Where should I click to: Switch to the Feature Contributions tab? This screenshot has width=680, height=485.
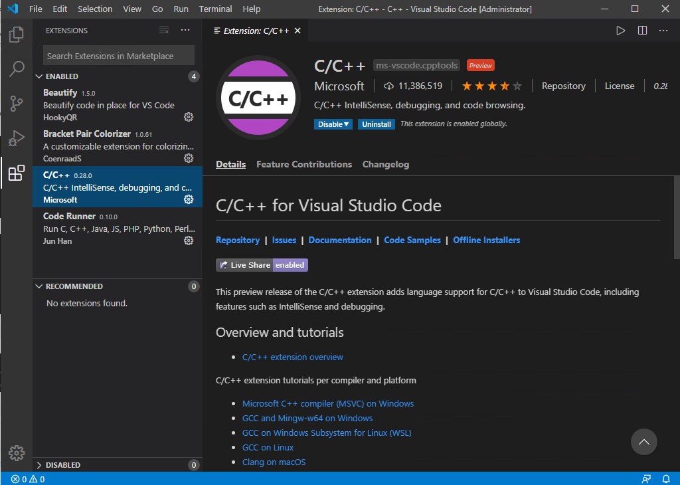click(x=304, y=164)
